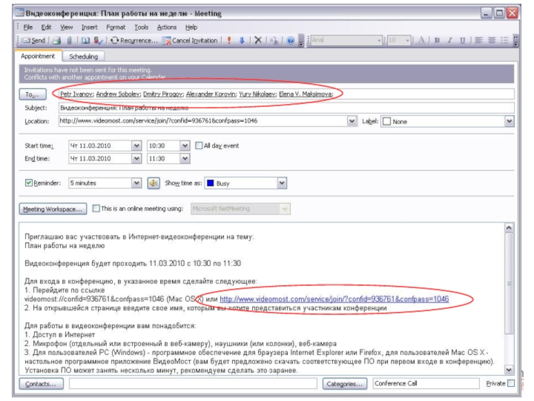Open the Start time 10:30 dropdown
This screenshot has height=401, width=534.
click(x=185, y=146)
